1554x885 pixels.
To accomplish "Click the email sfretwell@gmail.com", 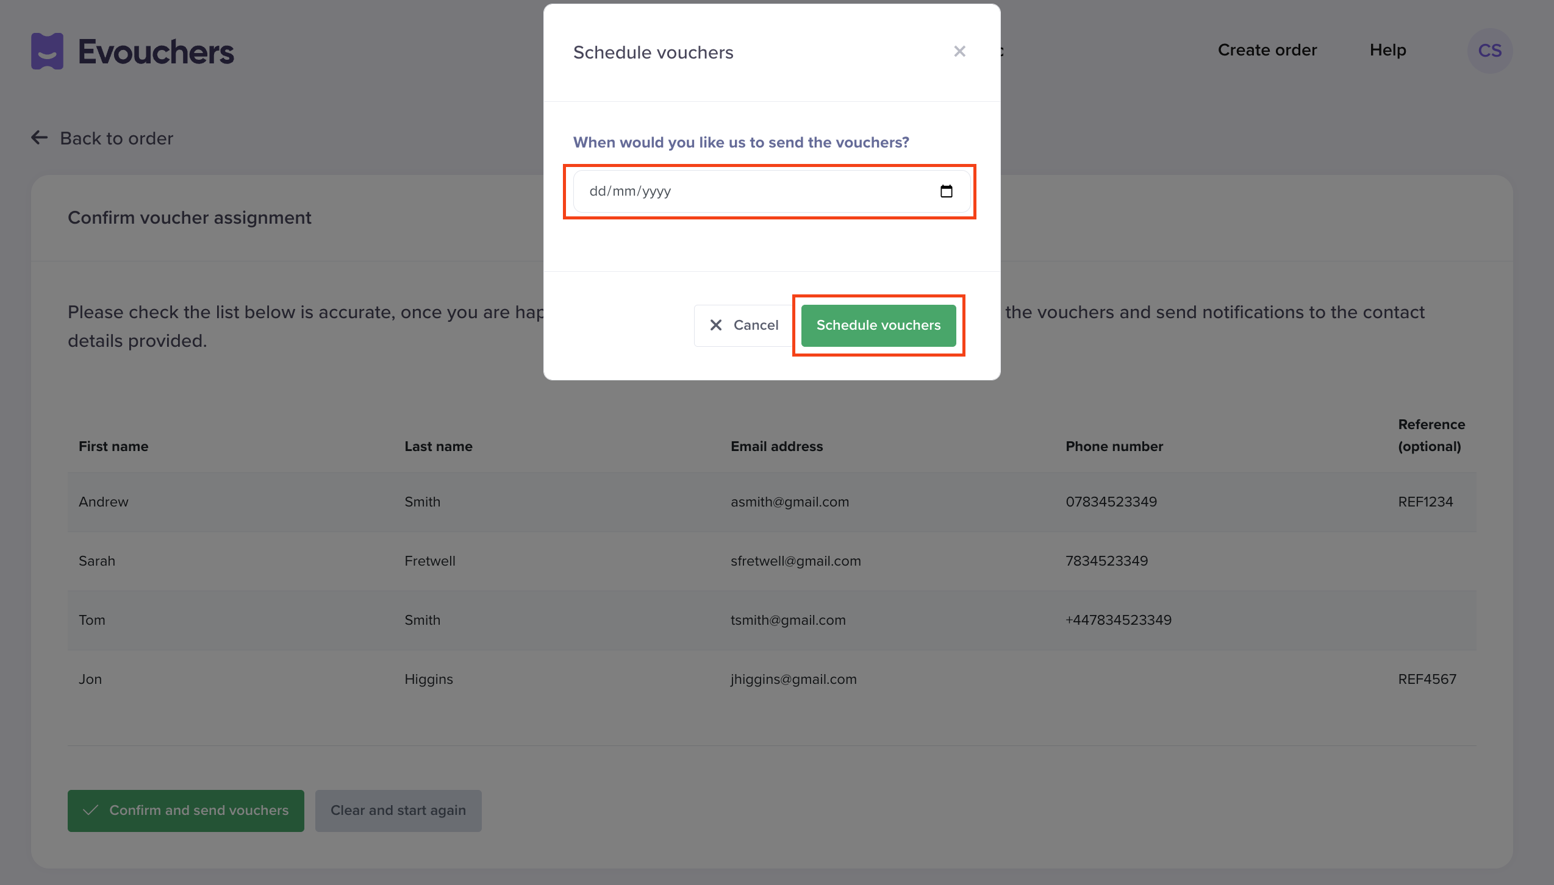I will point(795,561).
